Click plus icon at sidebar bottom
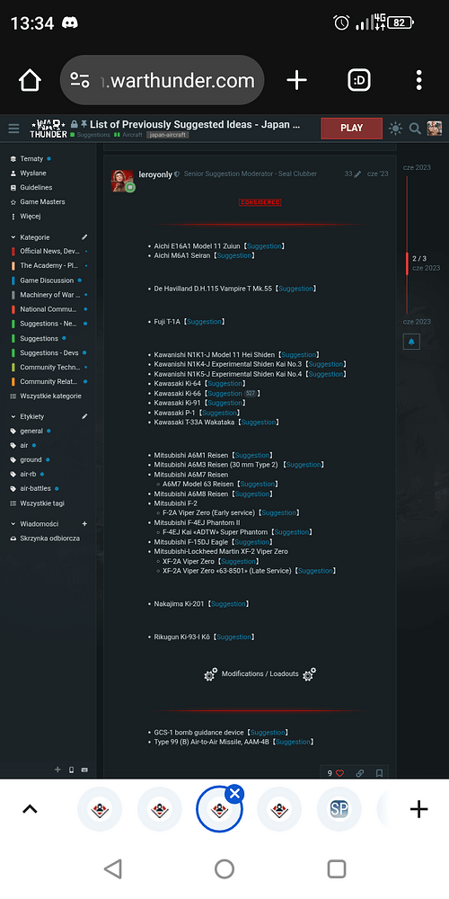Viewport: 449px width, 899px height. (57, 770)
